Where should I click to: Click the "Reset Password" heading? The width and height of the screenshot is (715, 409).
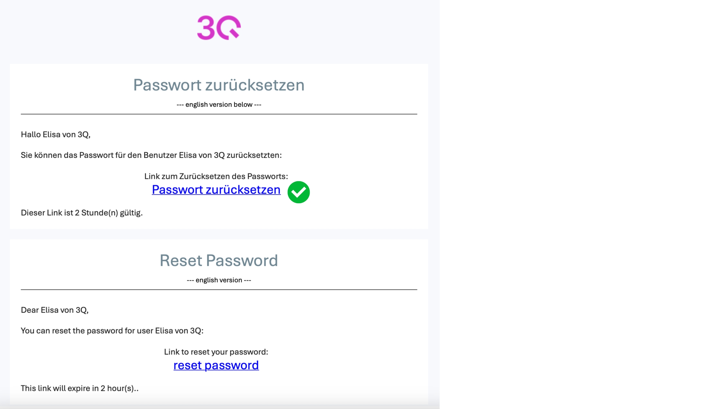219,260
